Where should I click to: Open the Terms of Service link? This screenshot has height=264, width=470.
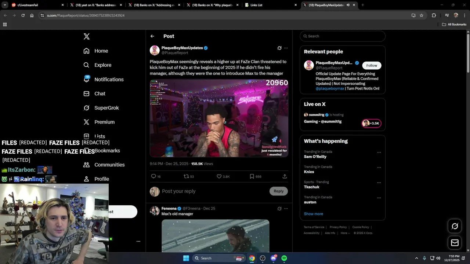click(314, 227)
